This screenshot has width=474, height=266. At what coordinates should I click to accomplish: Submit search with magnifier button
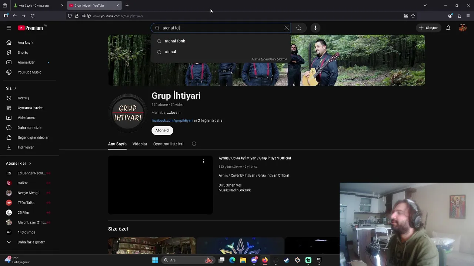pyautogui.click(x=298, y=28)
